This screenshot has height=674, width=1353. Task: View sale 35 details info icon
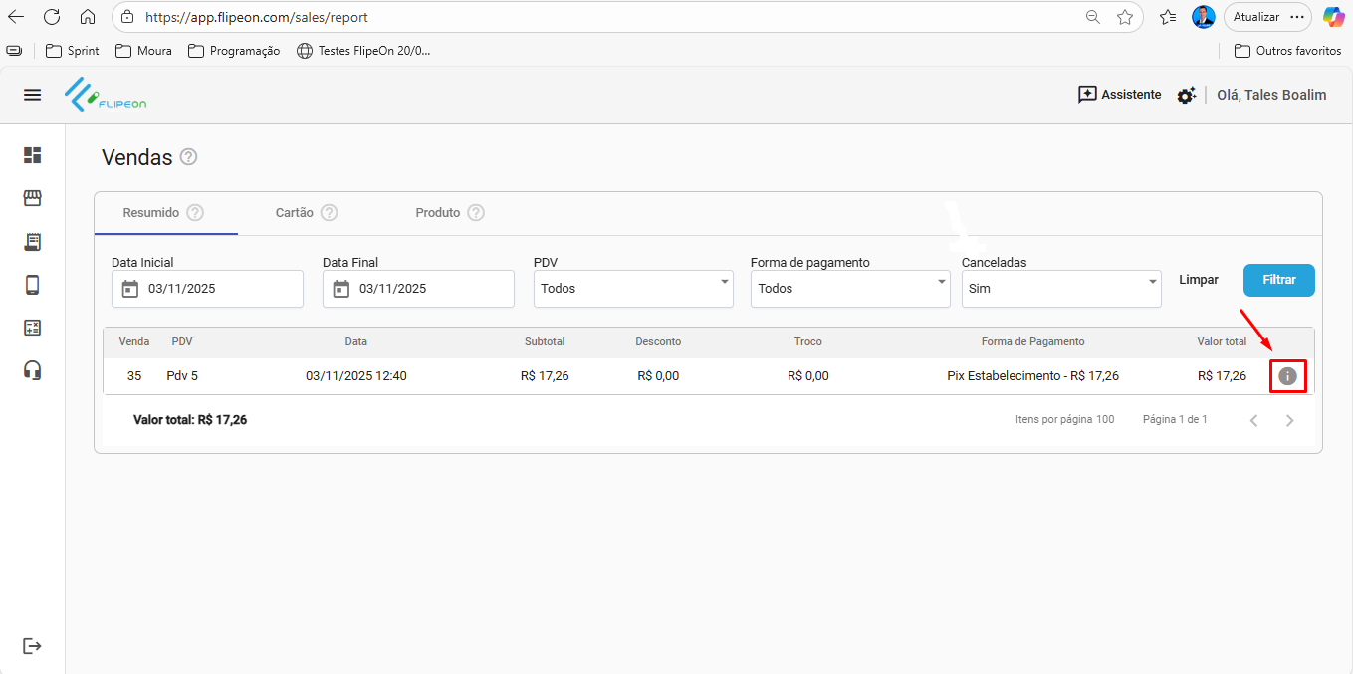(1287, 376)
